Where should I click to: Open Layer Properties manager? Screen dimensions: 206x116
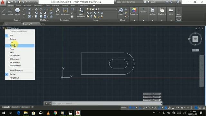click(x=81, y=13)
